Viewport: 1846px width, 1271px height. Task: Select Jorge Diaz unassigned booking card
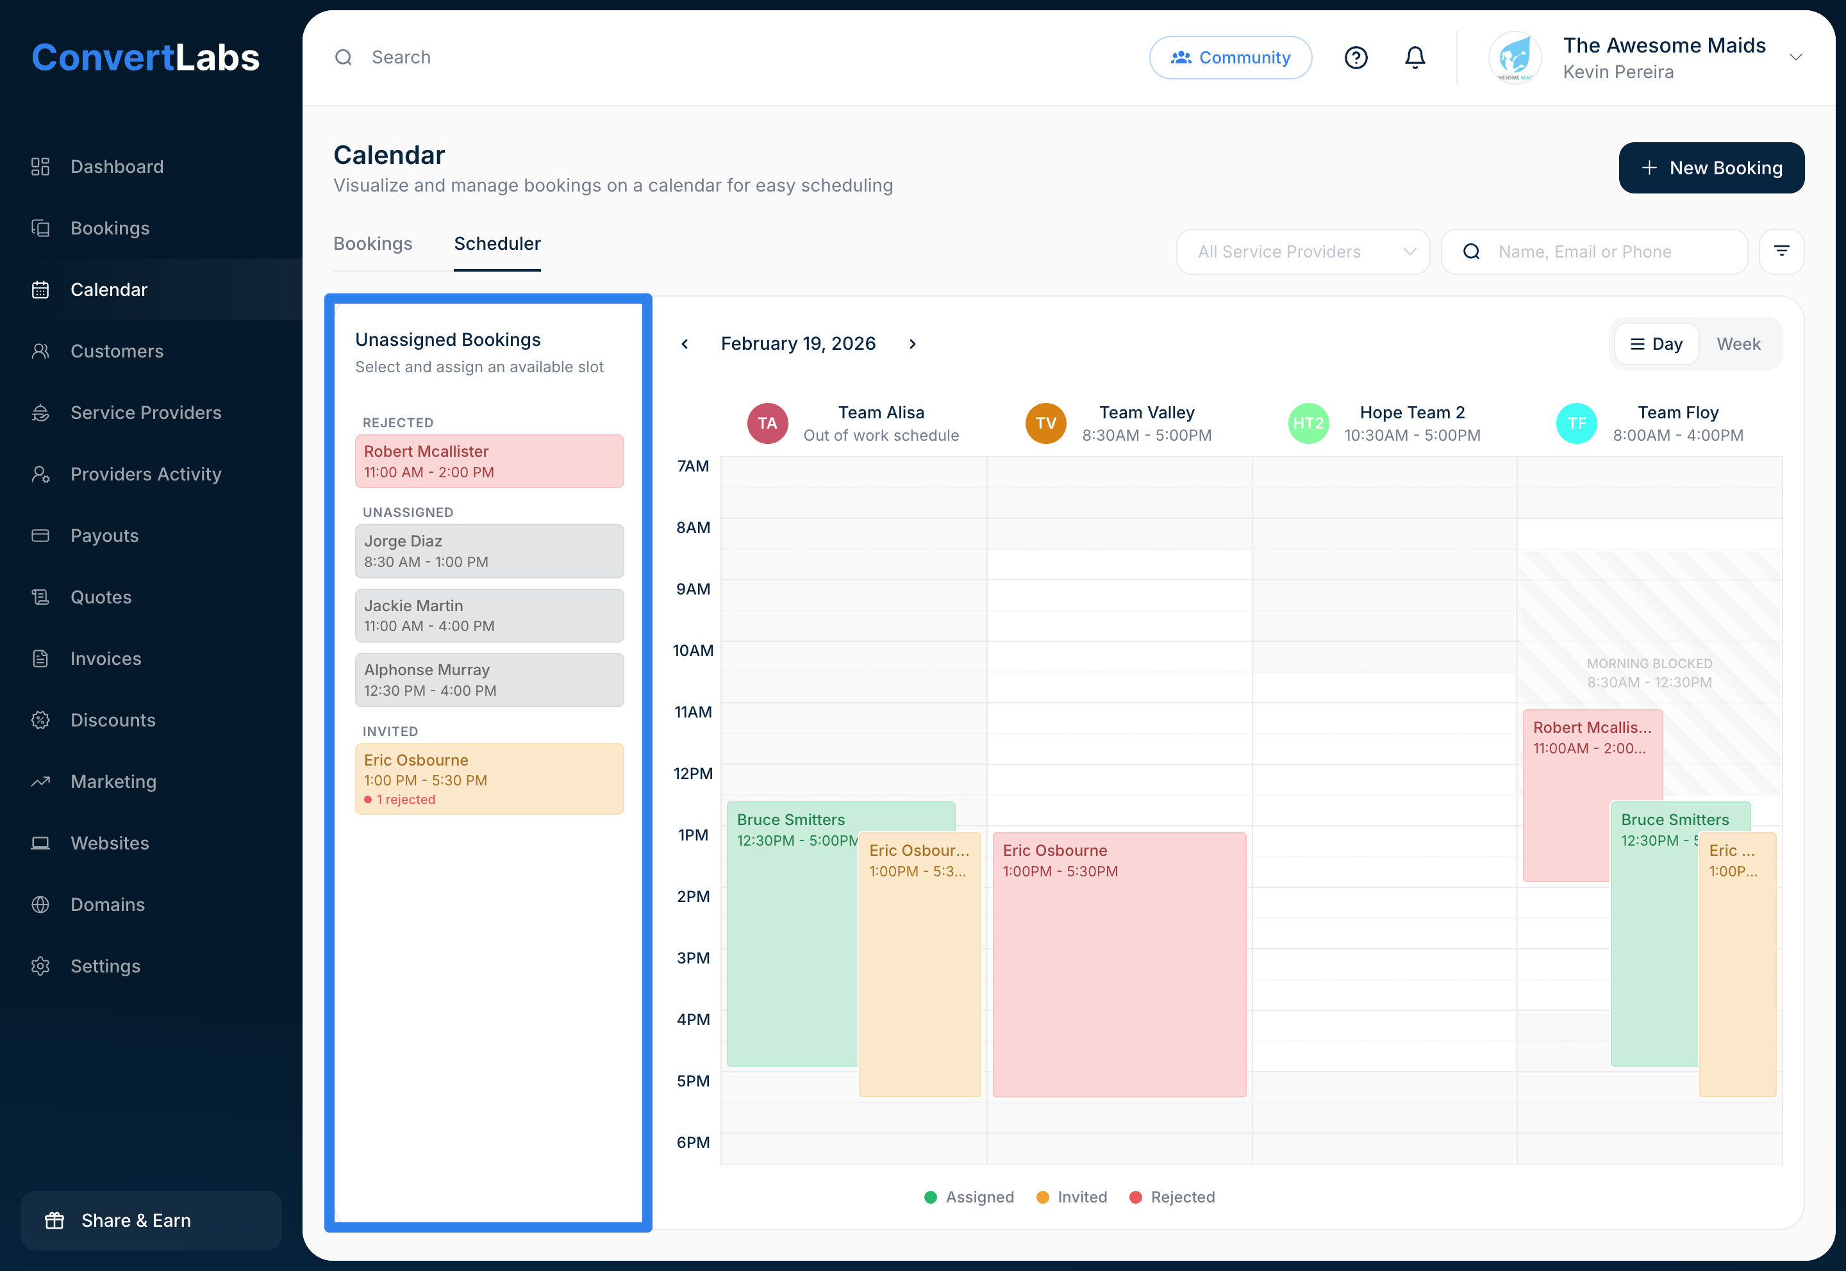pyautogui.click(x=489, y=551)
